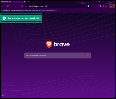Toggle the sidebar panel icon

(100, 6)
